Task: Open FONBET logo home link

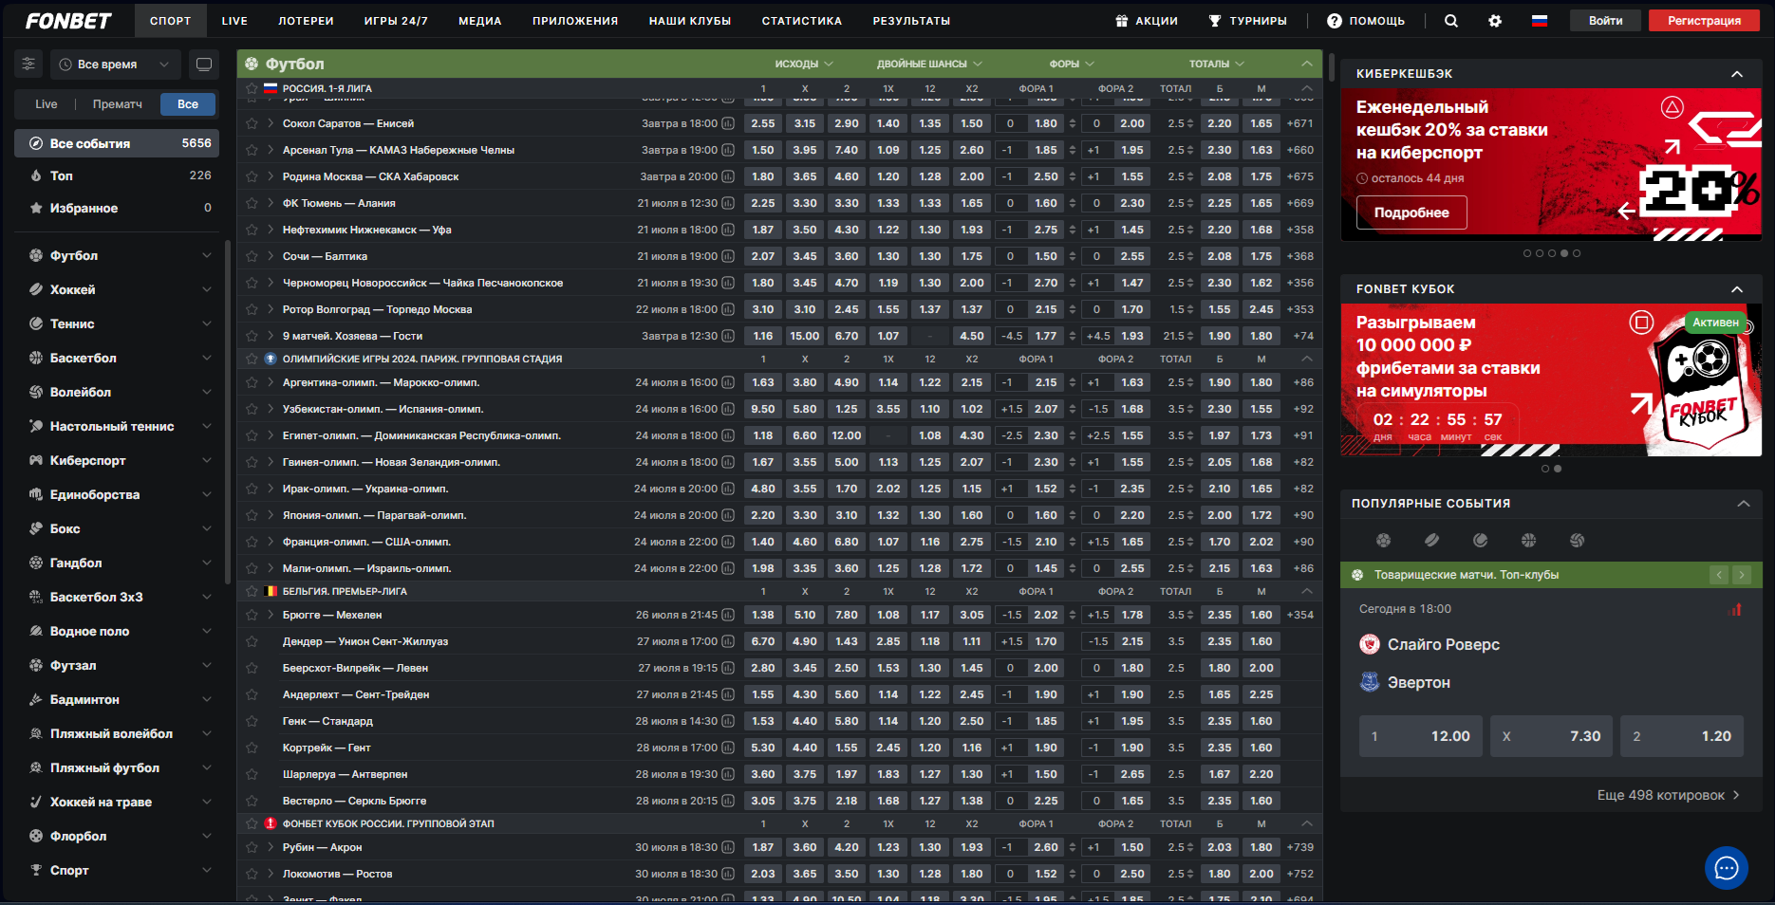Action: [x=68, y=21]
